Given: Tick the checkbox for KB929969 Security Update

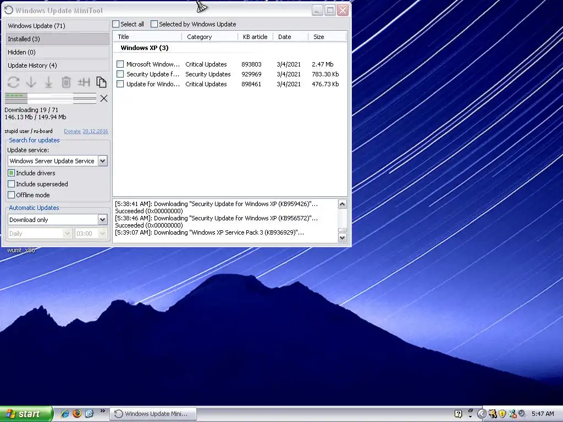Looking at the screenshot, I should 120,74.
